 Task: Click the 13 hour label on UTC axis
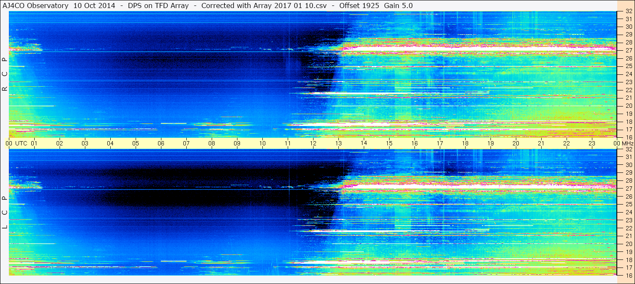(x=338, y=143)
